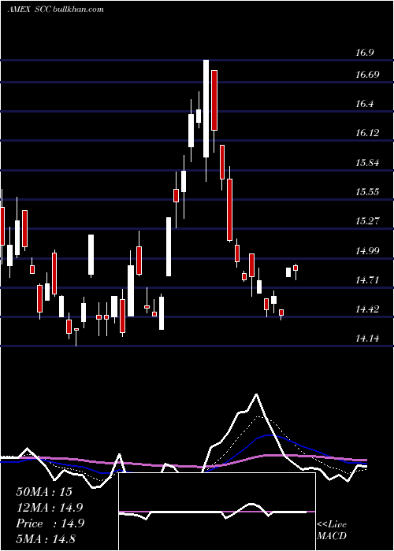Click the 5MA : 14.8 value

46,538
